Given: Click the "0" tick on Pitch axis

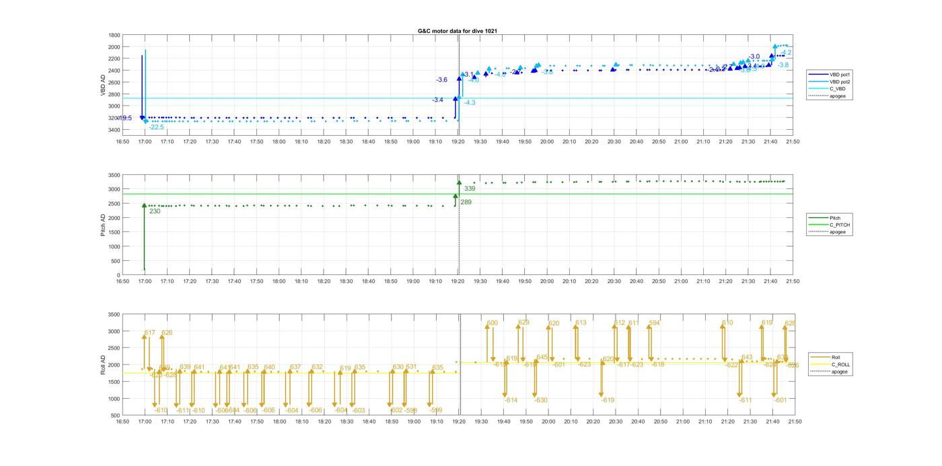Looking at the screenshot, I should point(118,276).
